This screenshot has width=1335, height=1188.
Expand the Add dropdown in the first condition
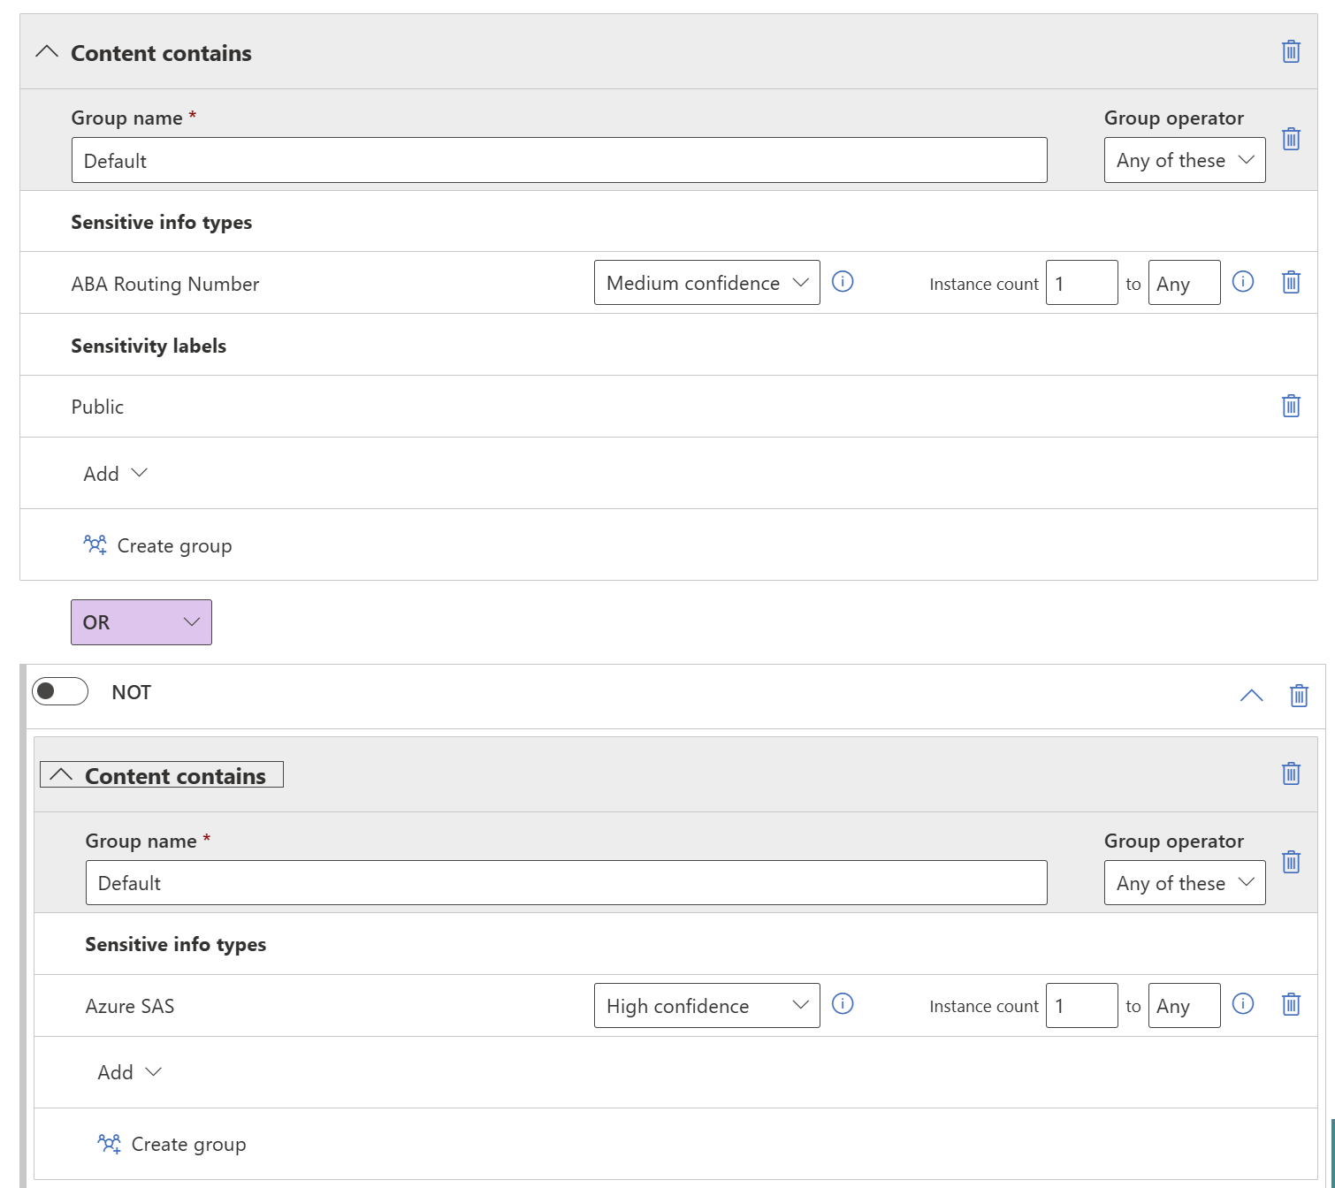click(115, 473)
